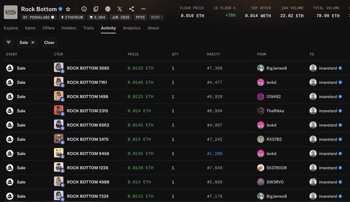The height and width of the screenshot is (202, 350).
Task: Open seller BigJames8 in the 3685 row
Action: (x=277, y=69)
